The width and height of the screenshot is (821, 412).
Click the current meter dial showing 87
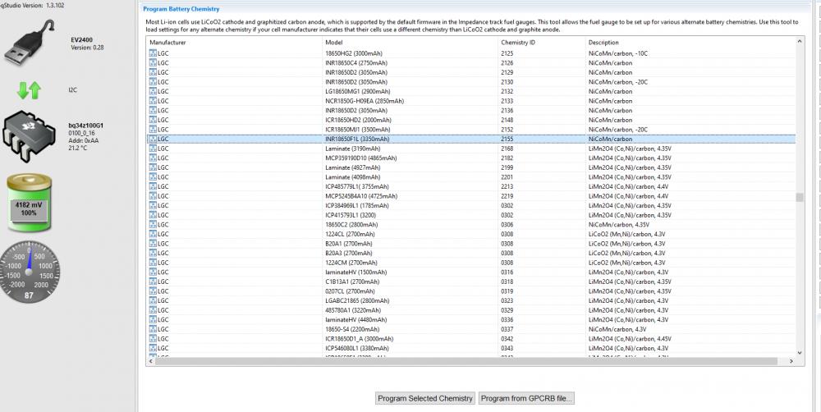pos(30,272)
